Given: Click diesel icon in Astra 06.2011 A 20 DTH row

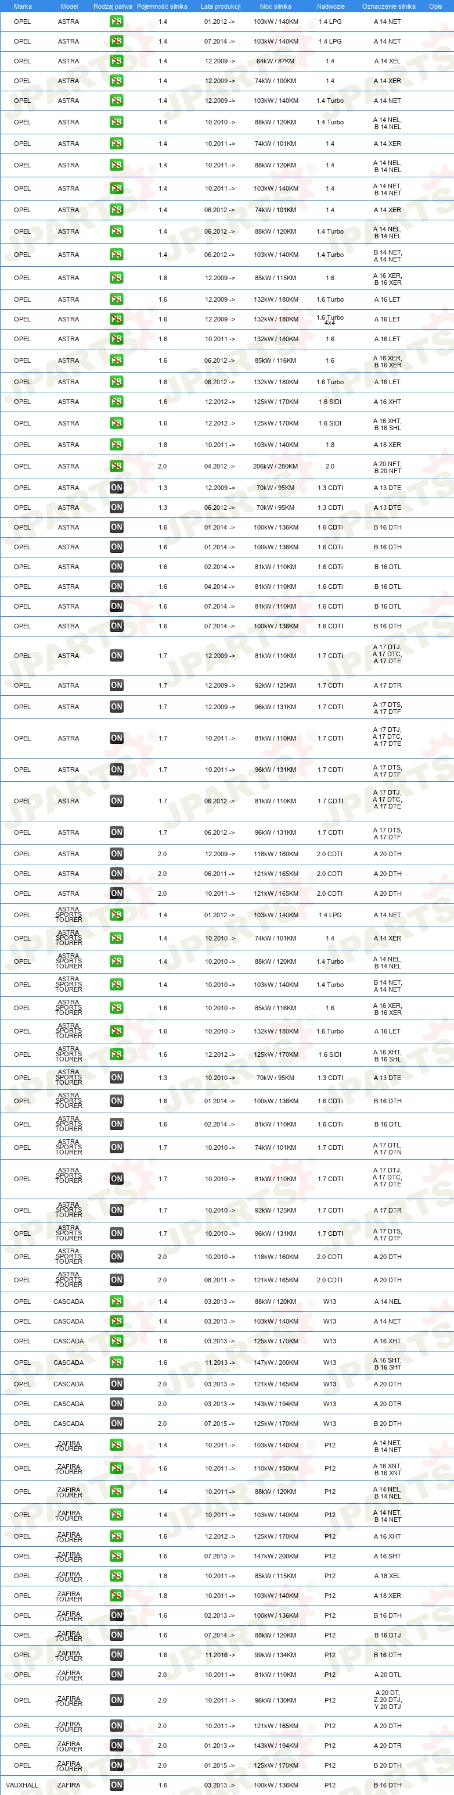Looking at the screenshot, I should 116,873.
